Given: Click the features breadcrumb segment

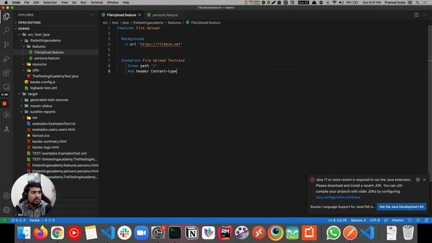Looking at the screenshot, I should (174, 22).
